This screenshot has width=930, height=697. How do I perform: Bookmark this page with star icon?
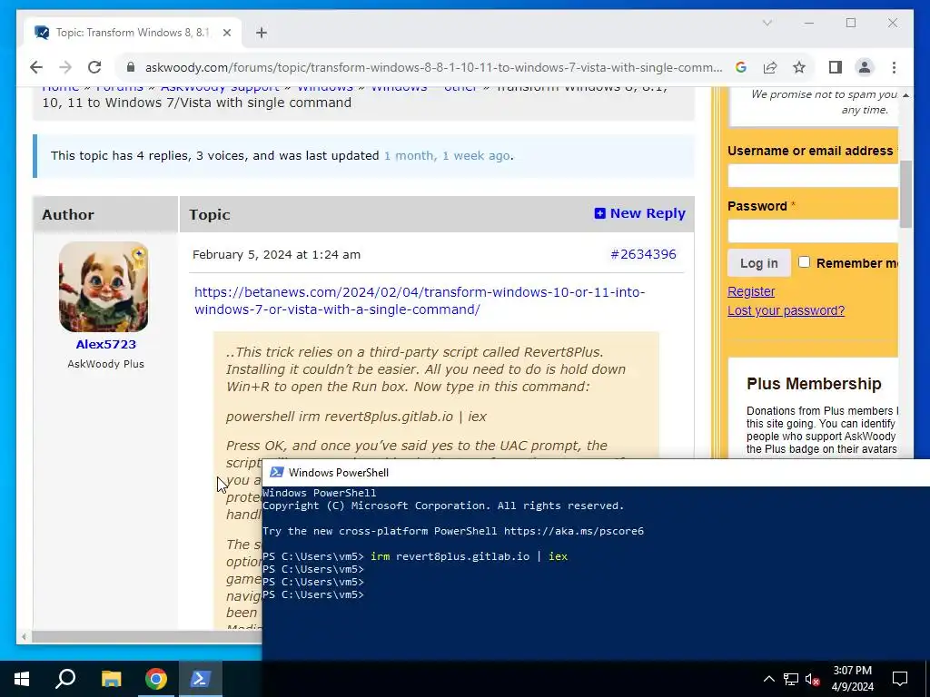point(799,67)
